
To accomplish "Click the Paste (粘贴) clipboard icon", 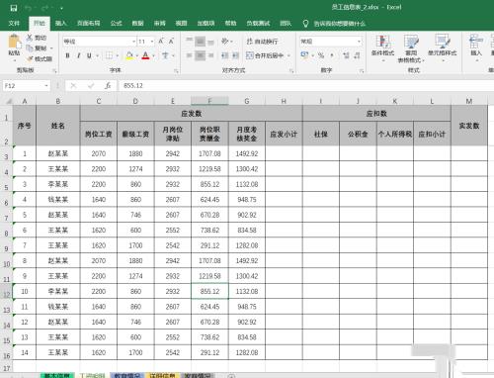I will click(x=14, y=42).
